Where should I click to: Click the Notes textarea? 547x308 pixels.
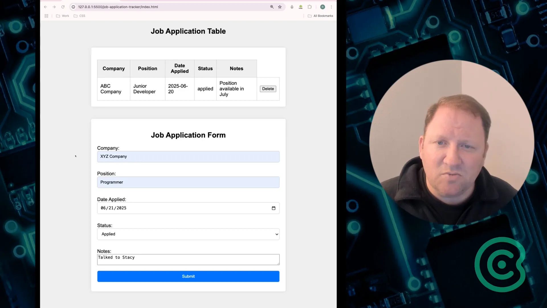tap(188, 260)
